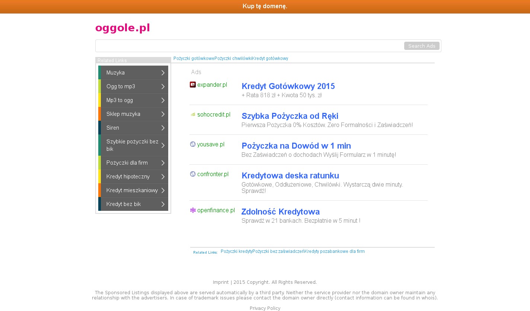
Task: Click the arrow chevron on Muzyka row
Action: click(163, 73)
